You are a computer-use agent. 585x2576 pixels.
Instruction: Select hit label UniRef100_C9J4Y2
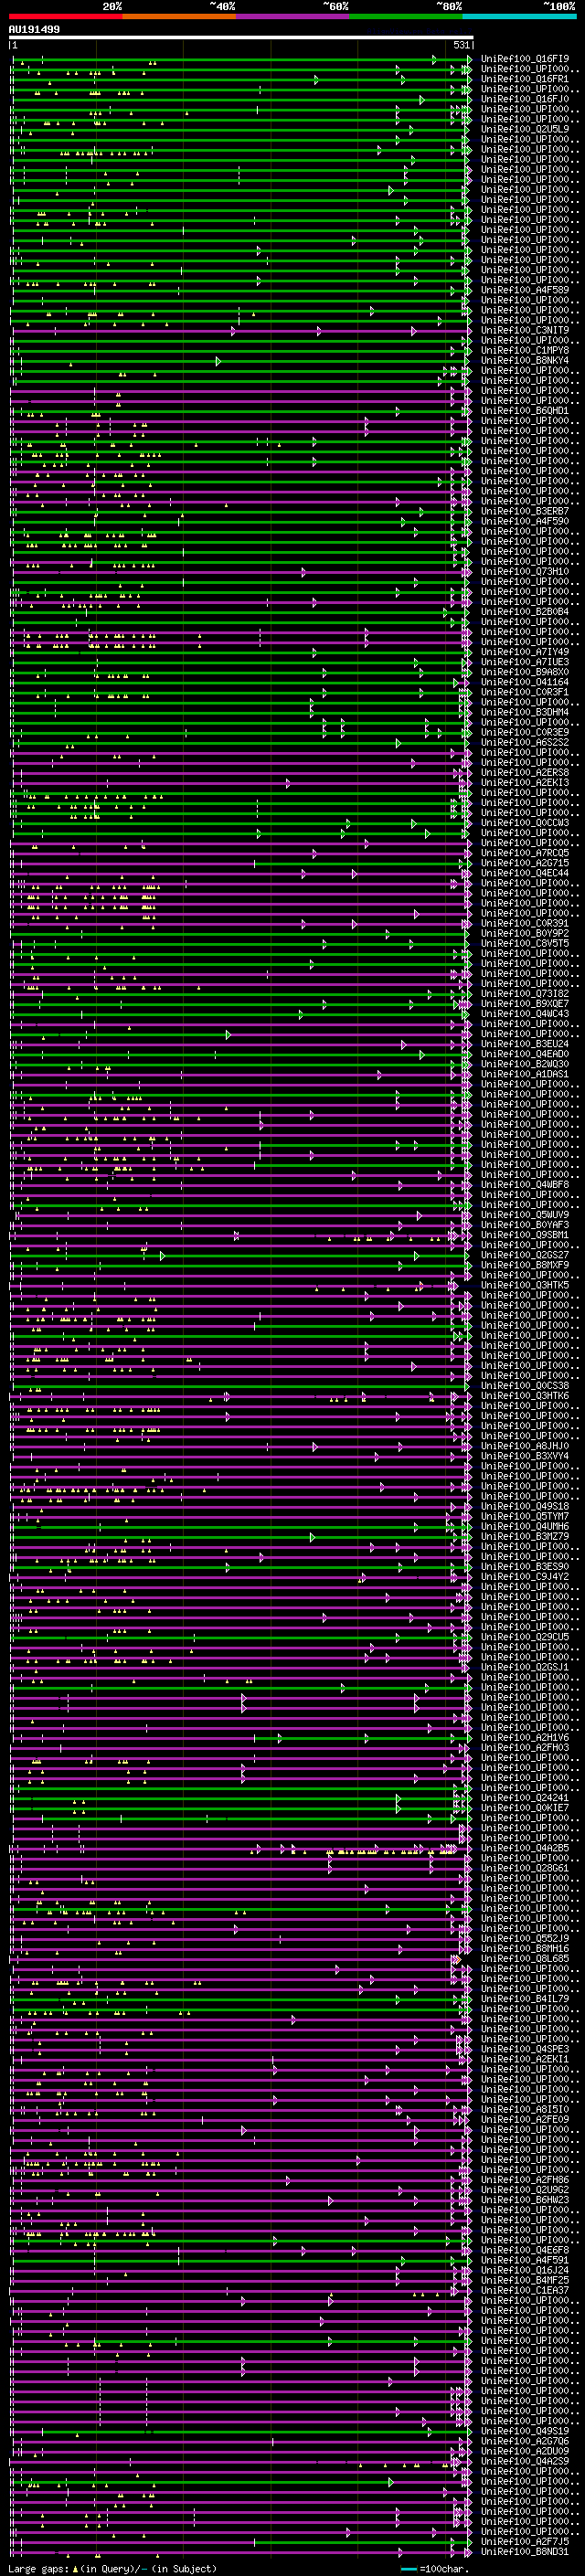(525, 1577)
